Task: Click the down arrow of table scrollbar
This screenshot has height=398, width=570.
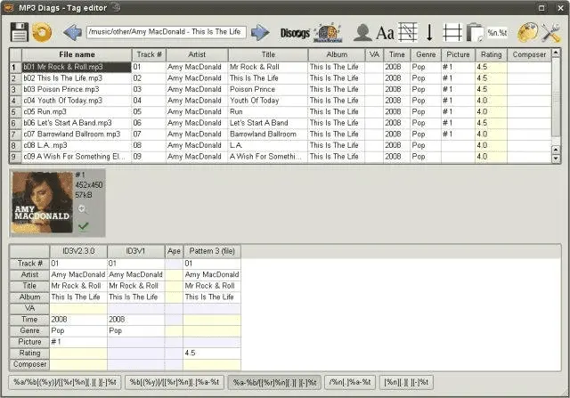Action: pos(556,158)
